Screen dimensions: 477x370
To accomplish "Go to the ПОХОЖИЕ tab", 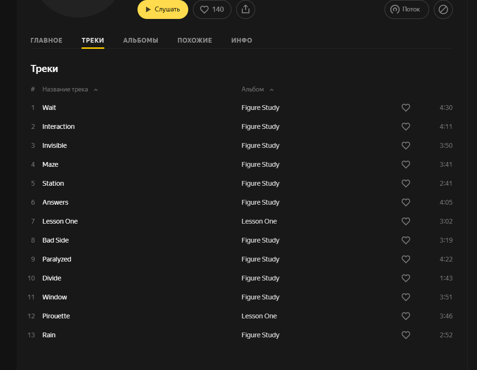I will (x=195, y=40).
